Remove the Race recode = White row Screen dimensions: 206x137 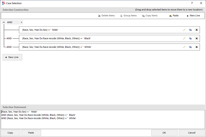pyautogui.click(x=197, y=47)
